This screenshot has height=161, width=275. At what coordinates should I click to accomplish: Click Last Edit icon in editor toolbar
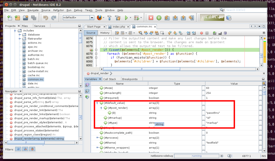117,33
